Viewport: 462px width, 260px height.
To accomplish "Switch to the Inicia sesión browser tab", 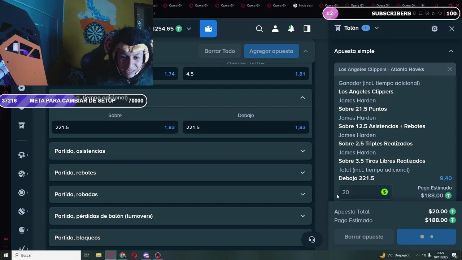I will tap(303, 5).
